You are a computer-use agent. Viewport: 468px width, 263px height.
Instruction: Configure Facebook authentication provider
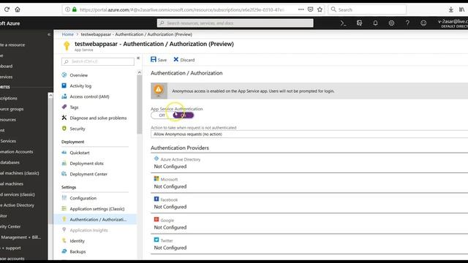(309, 203)
